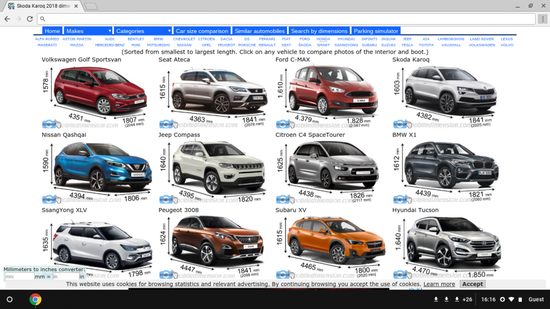
Task: Click the 16:16 clock in tray
Action: click(488, 300)
